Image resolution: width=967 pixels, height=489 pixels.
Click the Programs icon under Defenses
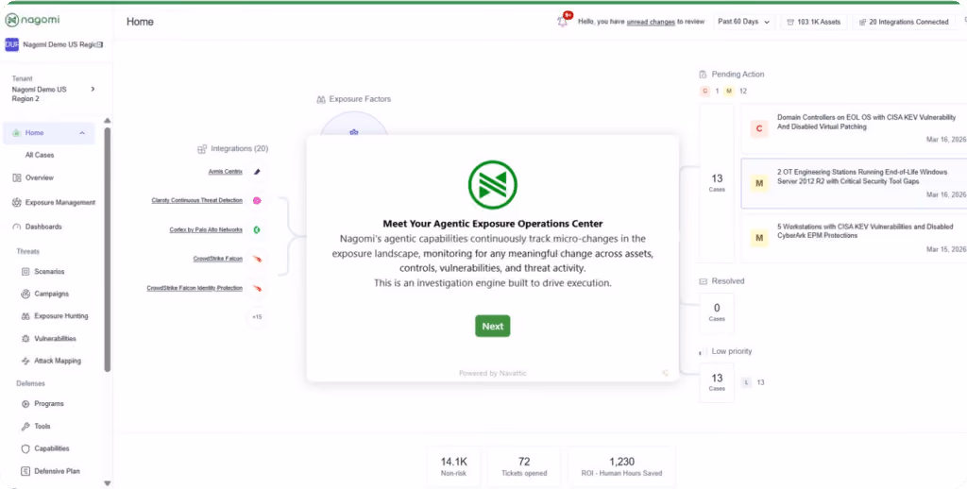[25, 404]
